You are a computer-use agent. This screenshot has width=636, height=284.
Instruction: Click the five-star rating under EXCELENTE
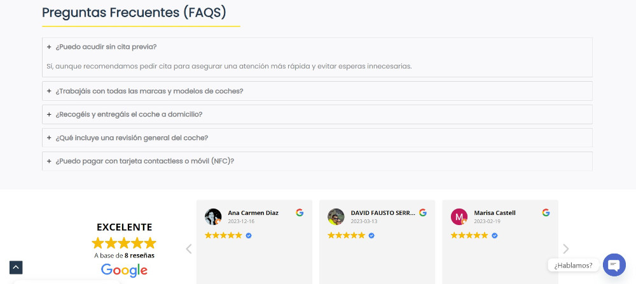(124, 243)
